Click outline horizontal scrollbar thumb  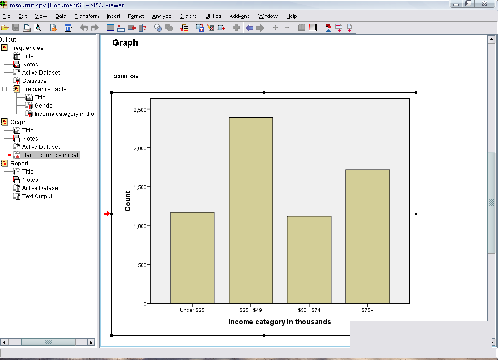48,342
